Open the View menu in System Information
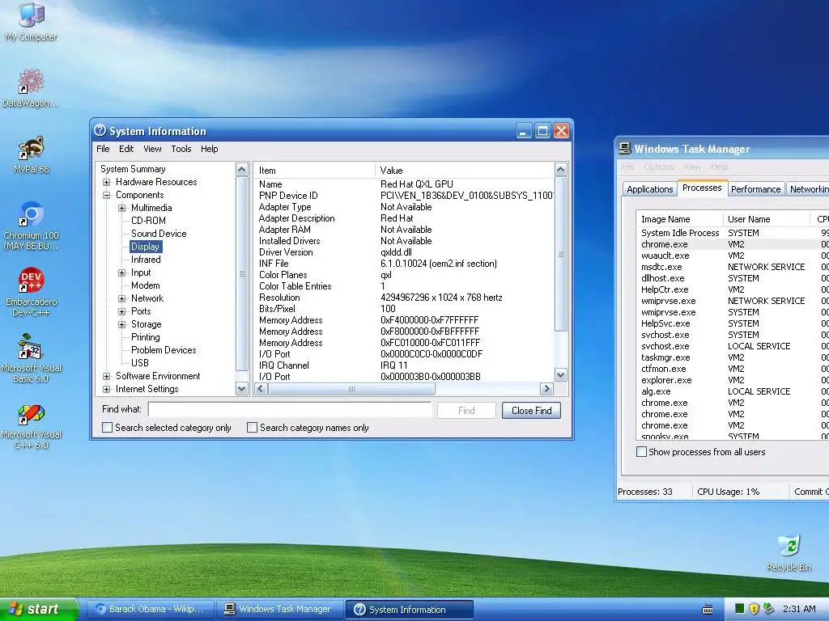The width and height of the screenshot is (829, 621). pos(152,149)
